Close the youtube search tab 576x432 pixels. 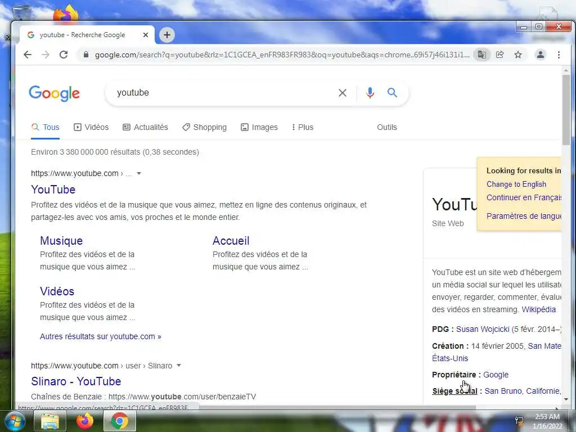[146, 35]
